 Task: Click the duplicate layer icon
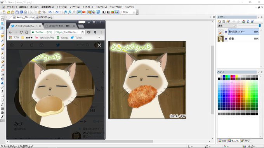[x=228, y=22]
